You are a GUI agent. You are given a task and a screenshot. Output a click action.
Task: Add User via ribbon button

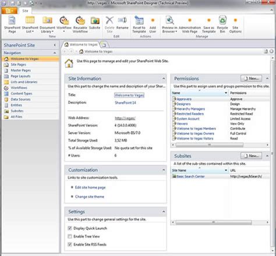(153, 24)
